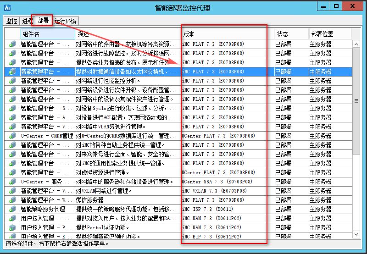Select the 部署 tab
Viewport: 367px width, 254px height.
[x=43, y=20]
